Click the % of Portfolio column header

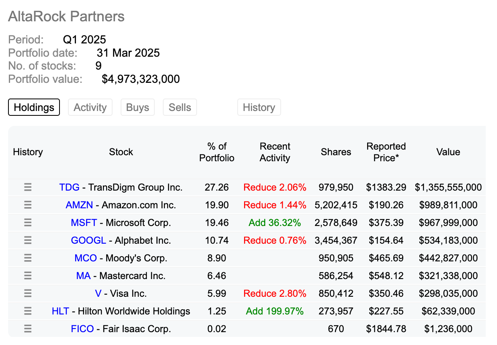click(x=217, y=152)
